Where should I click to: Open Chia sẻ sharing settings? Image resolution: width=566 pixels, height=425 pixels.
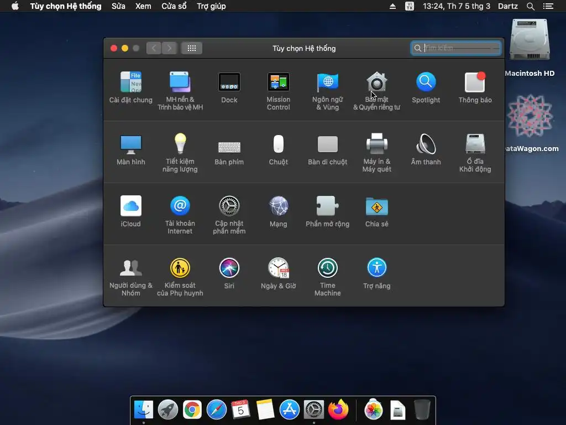tap(376, 211)
